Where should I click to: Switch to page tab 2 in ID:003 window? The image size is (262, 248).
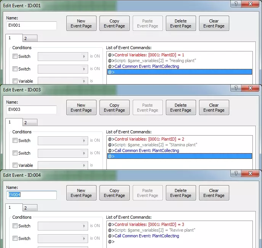point(30,123)
